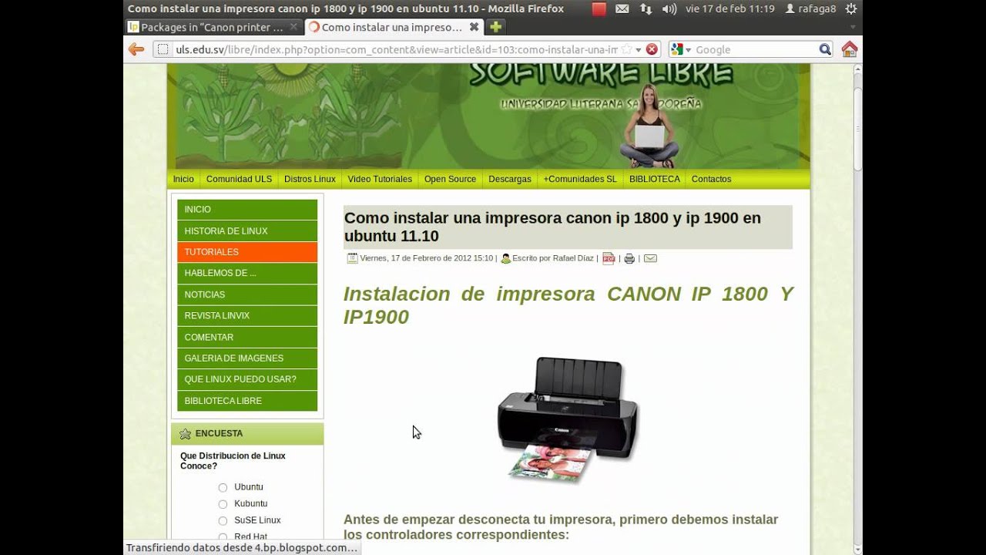Select the SuSE Linux radio option

[x=223, y=521]
